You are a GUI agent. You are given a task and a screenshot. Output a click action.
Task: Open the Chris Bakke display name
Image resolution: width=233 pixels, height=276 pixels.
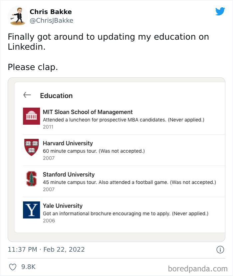51,12
